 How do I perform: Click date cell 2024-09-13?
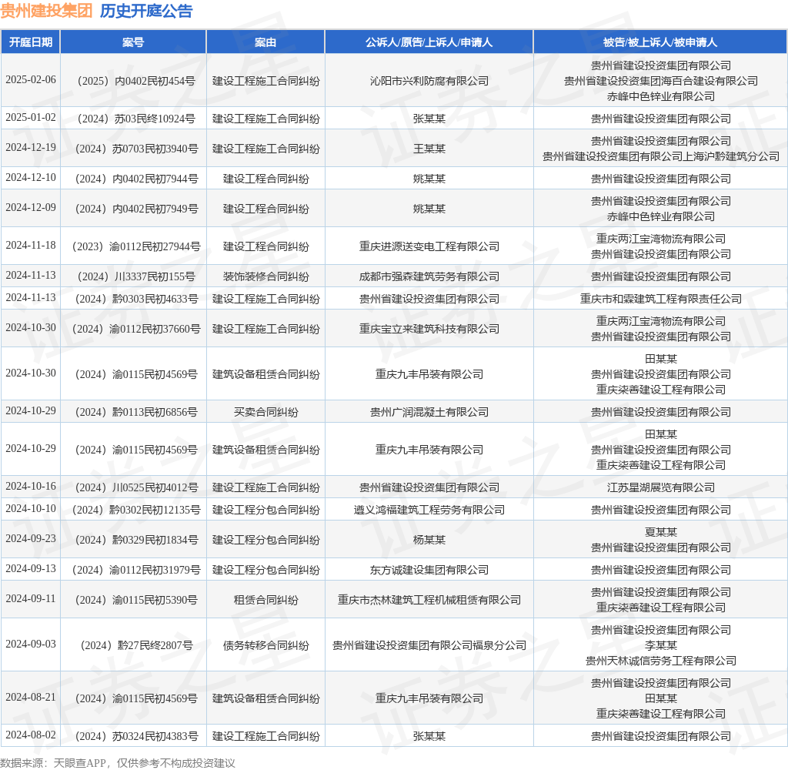[x=31, y=569]
